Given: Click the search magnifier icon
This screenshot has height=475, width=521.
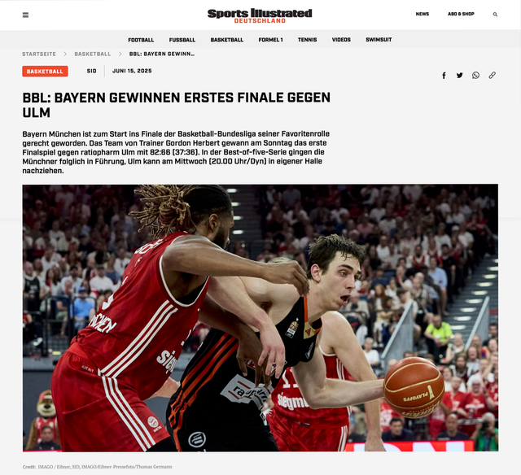Looking at the screenshot, I should click(x=495, y=15).
